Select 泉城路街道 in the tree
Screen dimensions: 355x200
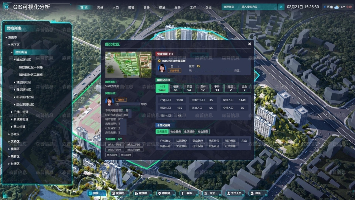(x=21, y=119)
